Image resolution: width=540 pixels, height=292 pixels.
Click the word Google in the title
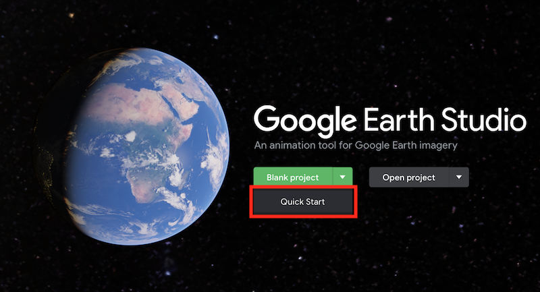[305, 121]
